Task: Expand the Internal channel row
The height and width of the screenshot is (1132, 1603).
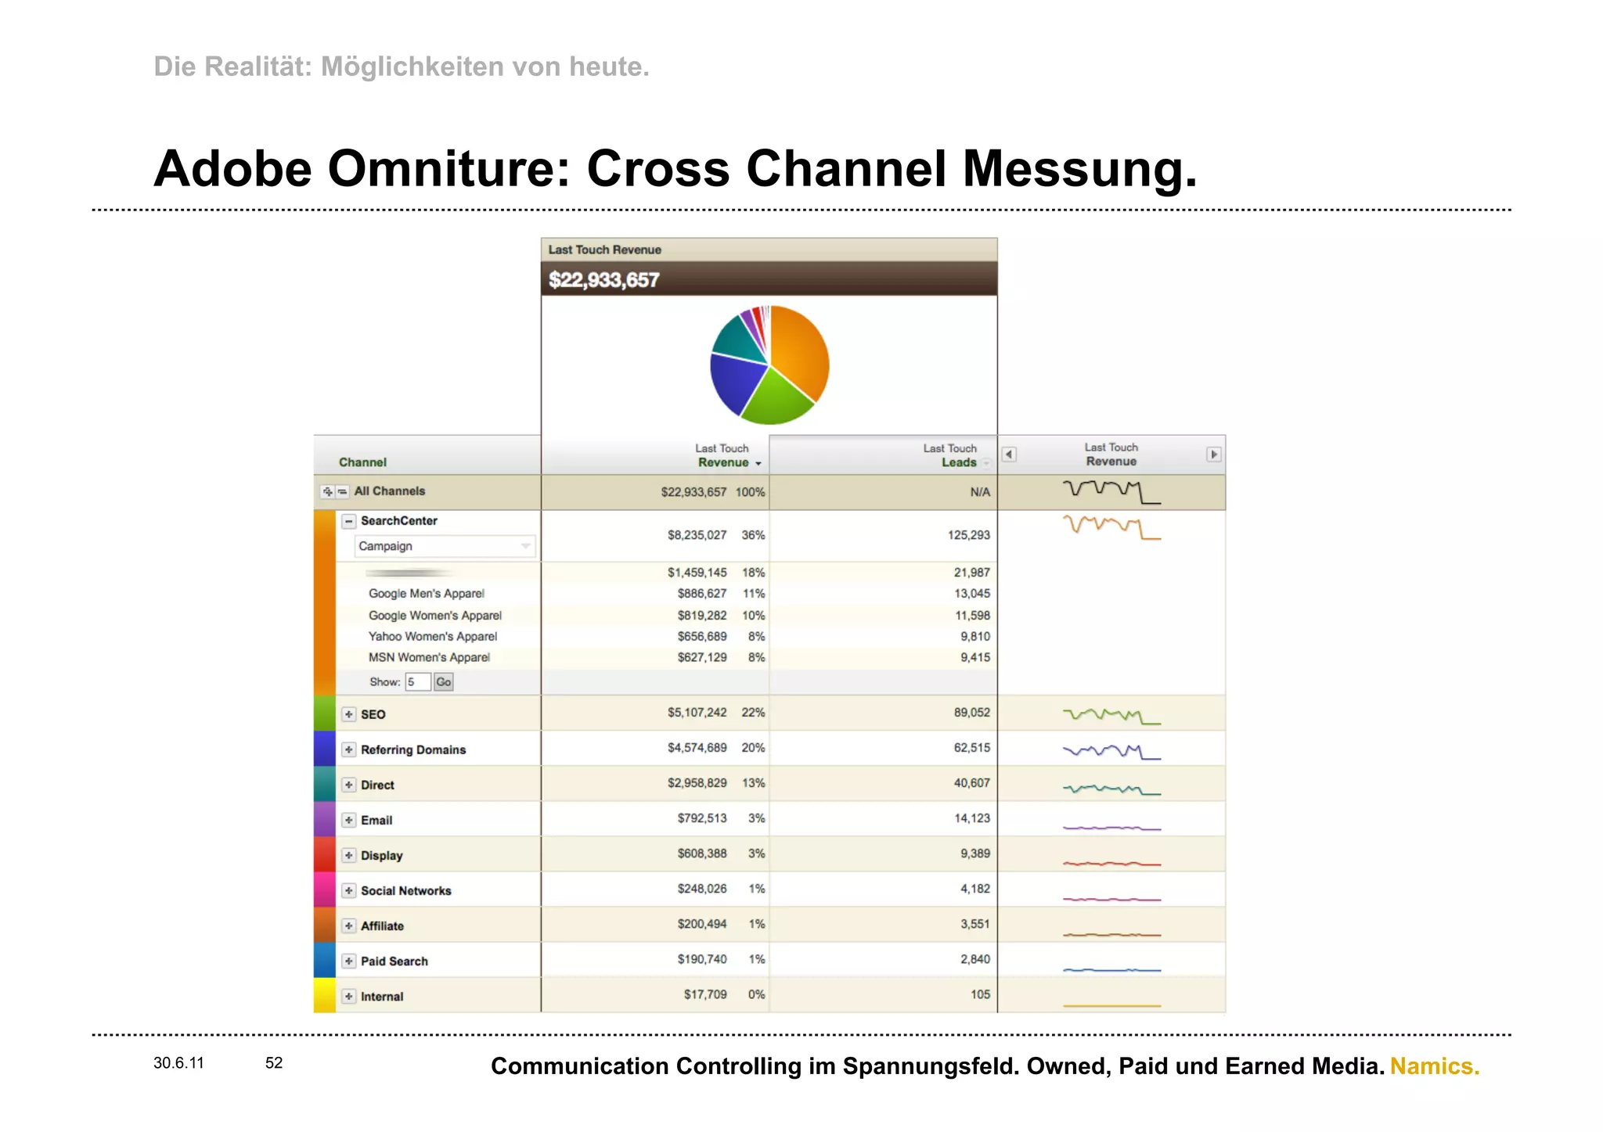Action: (x=349, y=996)
